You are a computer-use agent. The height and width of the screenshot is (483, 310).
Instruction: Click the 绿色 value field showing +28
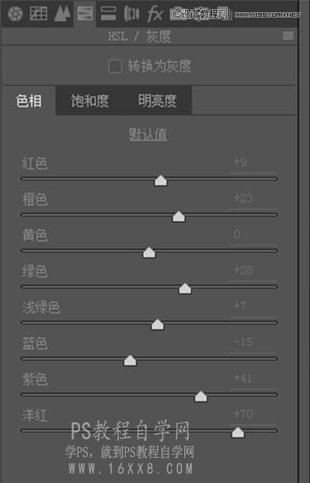pyautogui.click(x=253, y=271)
